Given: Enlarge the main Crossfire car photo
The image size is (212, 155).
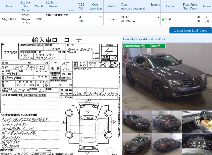Looking at the screenshot, I should (x=167, y=77).
